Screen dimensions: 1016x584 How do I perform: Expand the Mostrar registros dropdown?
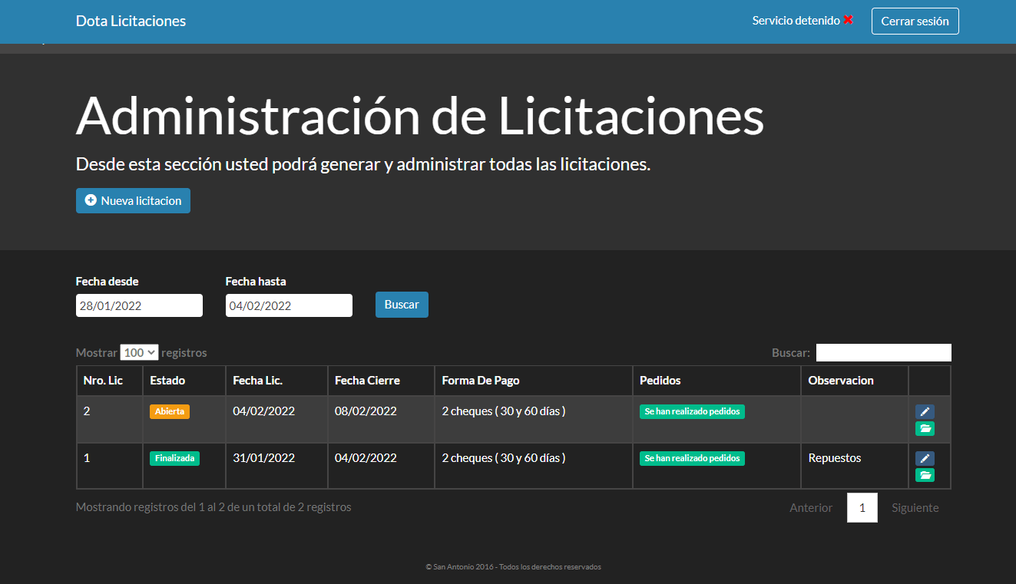coord(139,352)
